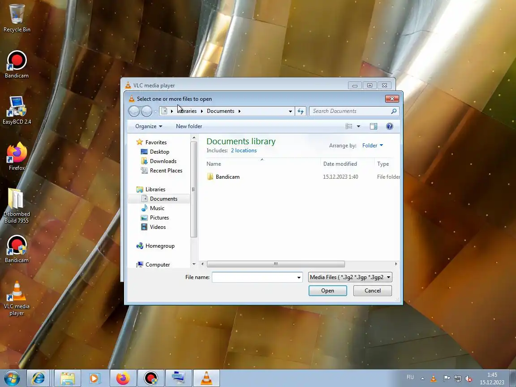Viewport: 516px width, 387px height.
Task: Open the Media Files type filter dropdown
Action: coord(350,277)
